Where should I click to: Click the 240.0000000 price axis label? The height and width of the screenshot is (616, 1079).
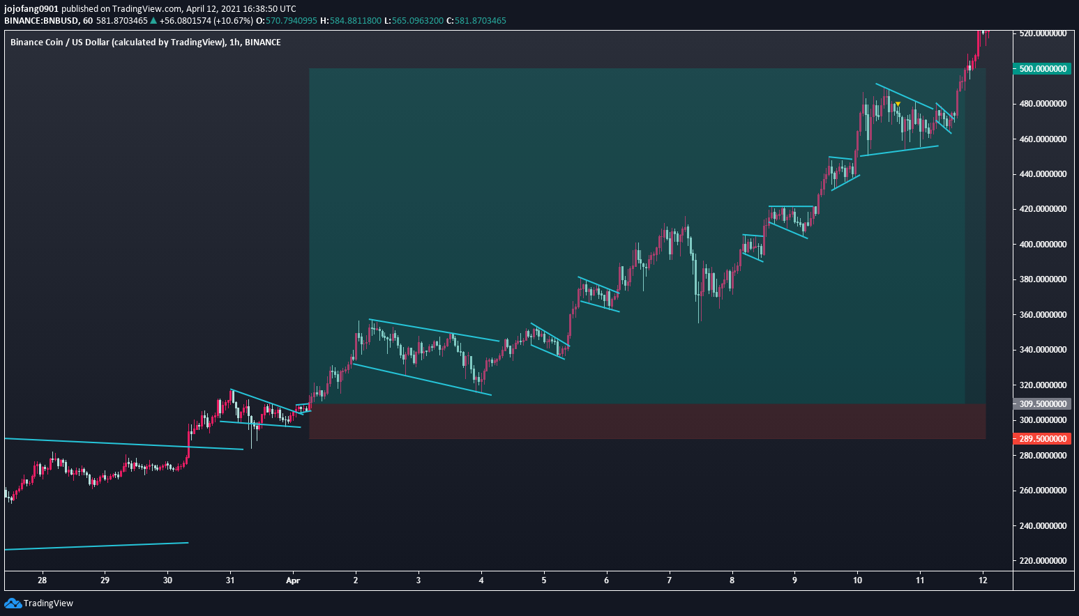click(1043, 526)
